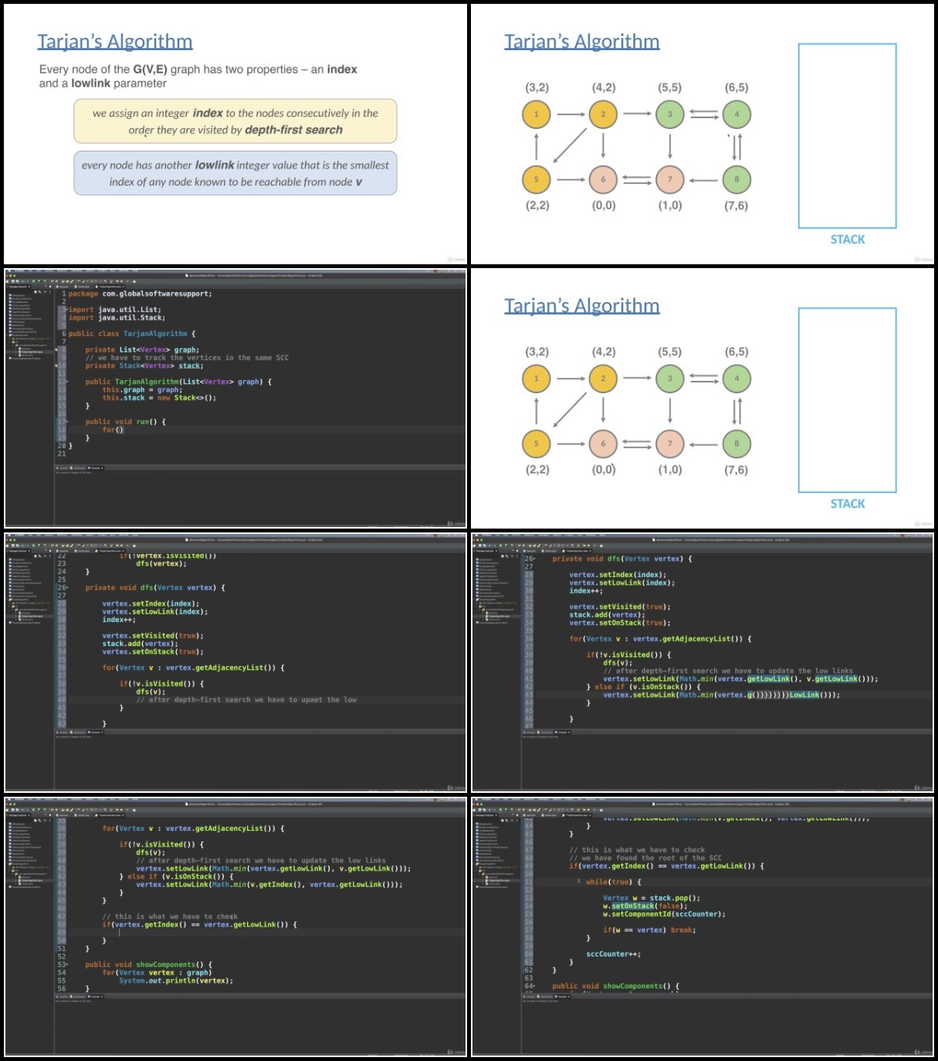Collapse the import block fold marker at line 3

point(66,310)
